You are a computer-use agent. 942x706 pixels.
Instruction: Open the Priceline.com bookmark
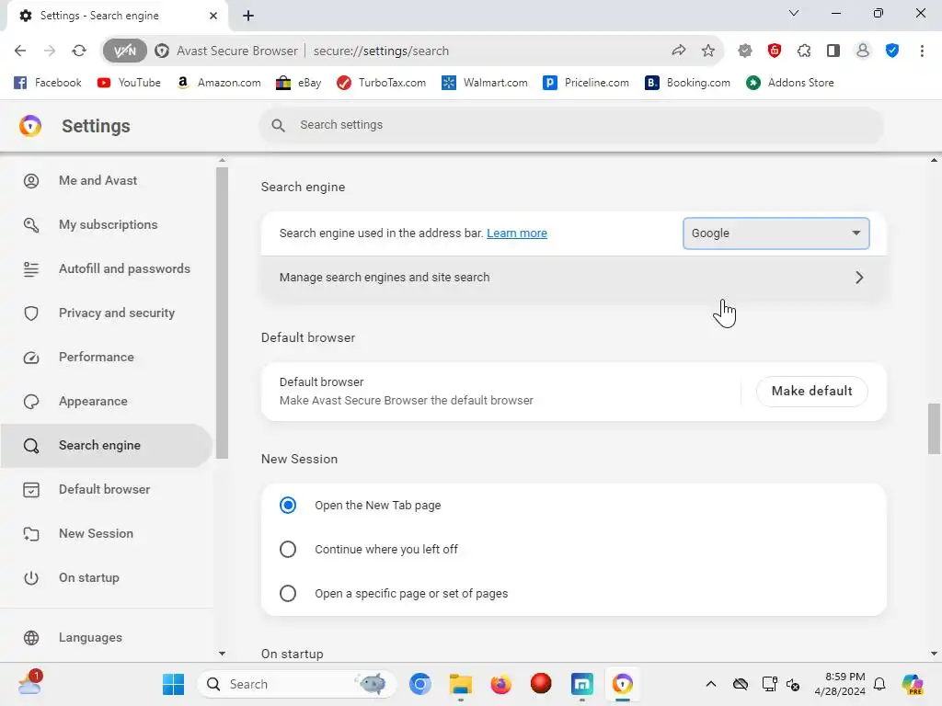click(x=586, y=83)
